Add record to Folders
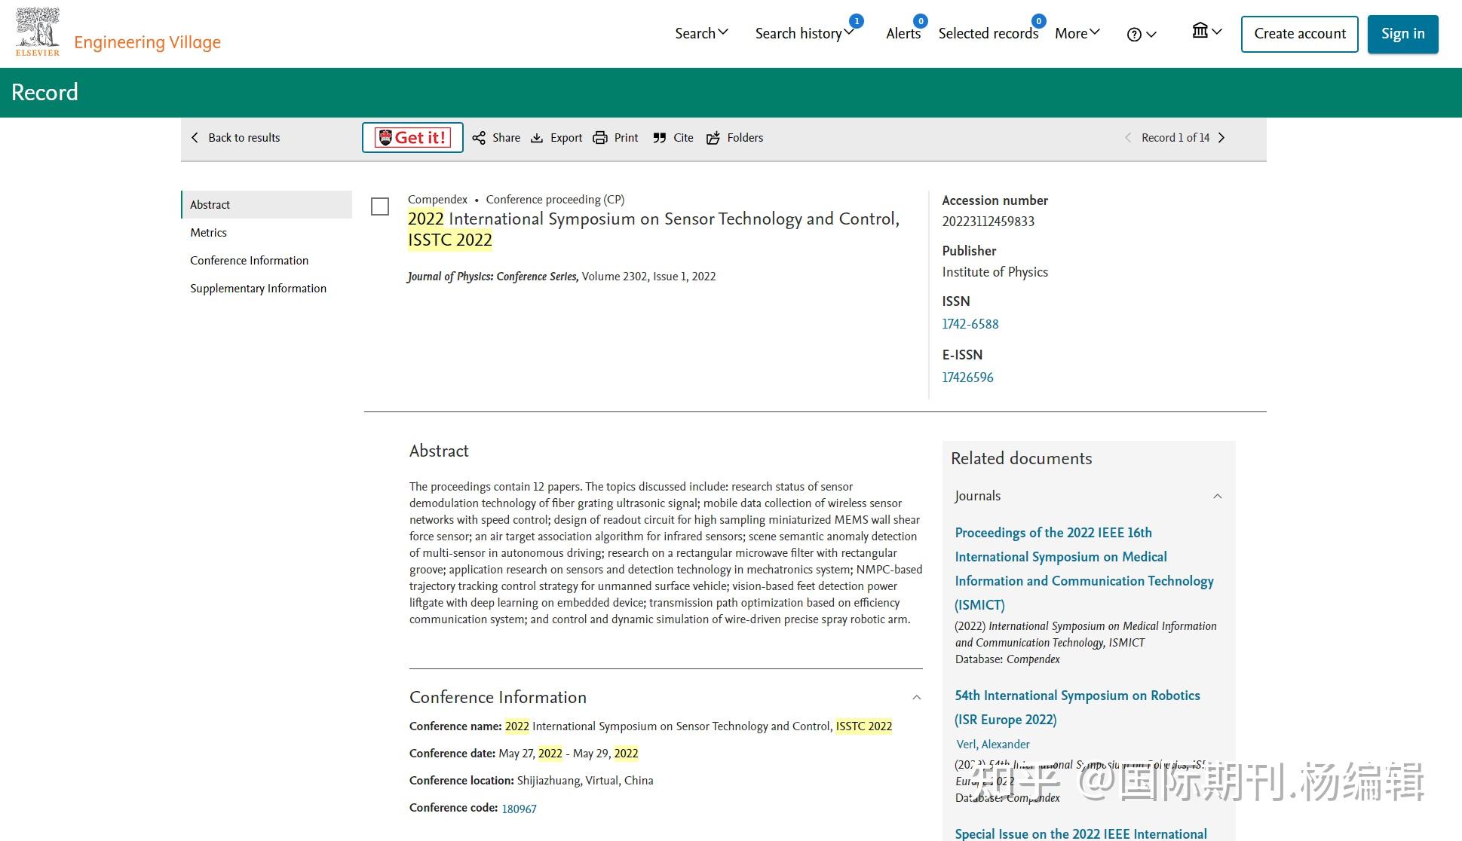 click(x=734, y=137)
